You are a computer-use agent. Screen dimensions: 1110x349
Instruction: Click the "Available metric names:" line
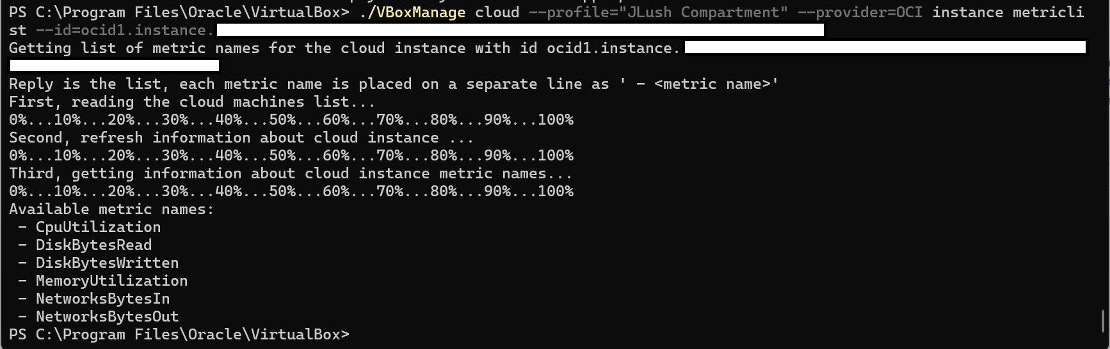coord(111,209)
